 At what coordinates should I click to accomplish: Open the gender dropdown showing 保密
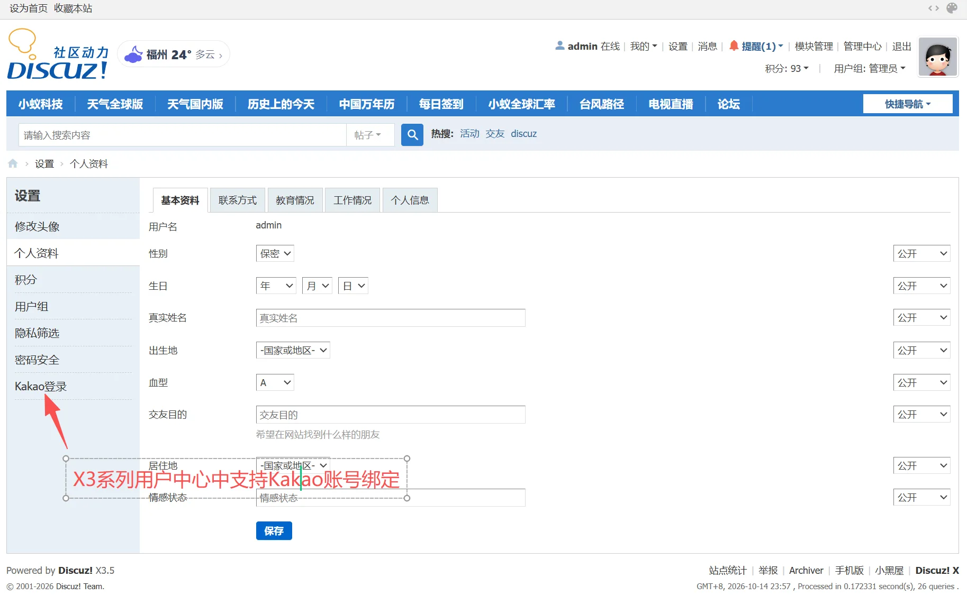pos(275,253)
